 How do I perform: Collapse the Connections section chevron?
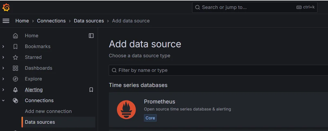(3, 100)
